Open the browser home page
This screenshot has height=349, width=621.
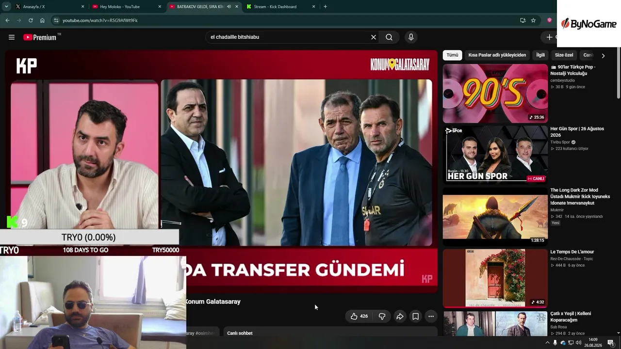coord(42,20)
